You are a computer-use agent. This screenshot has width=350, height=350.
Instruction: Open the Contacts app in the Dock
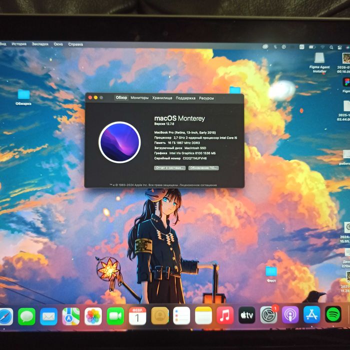click(159, 315)
